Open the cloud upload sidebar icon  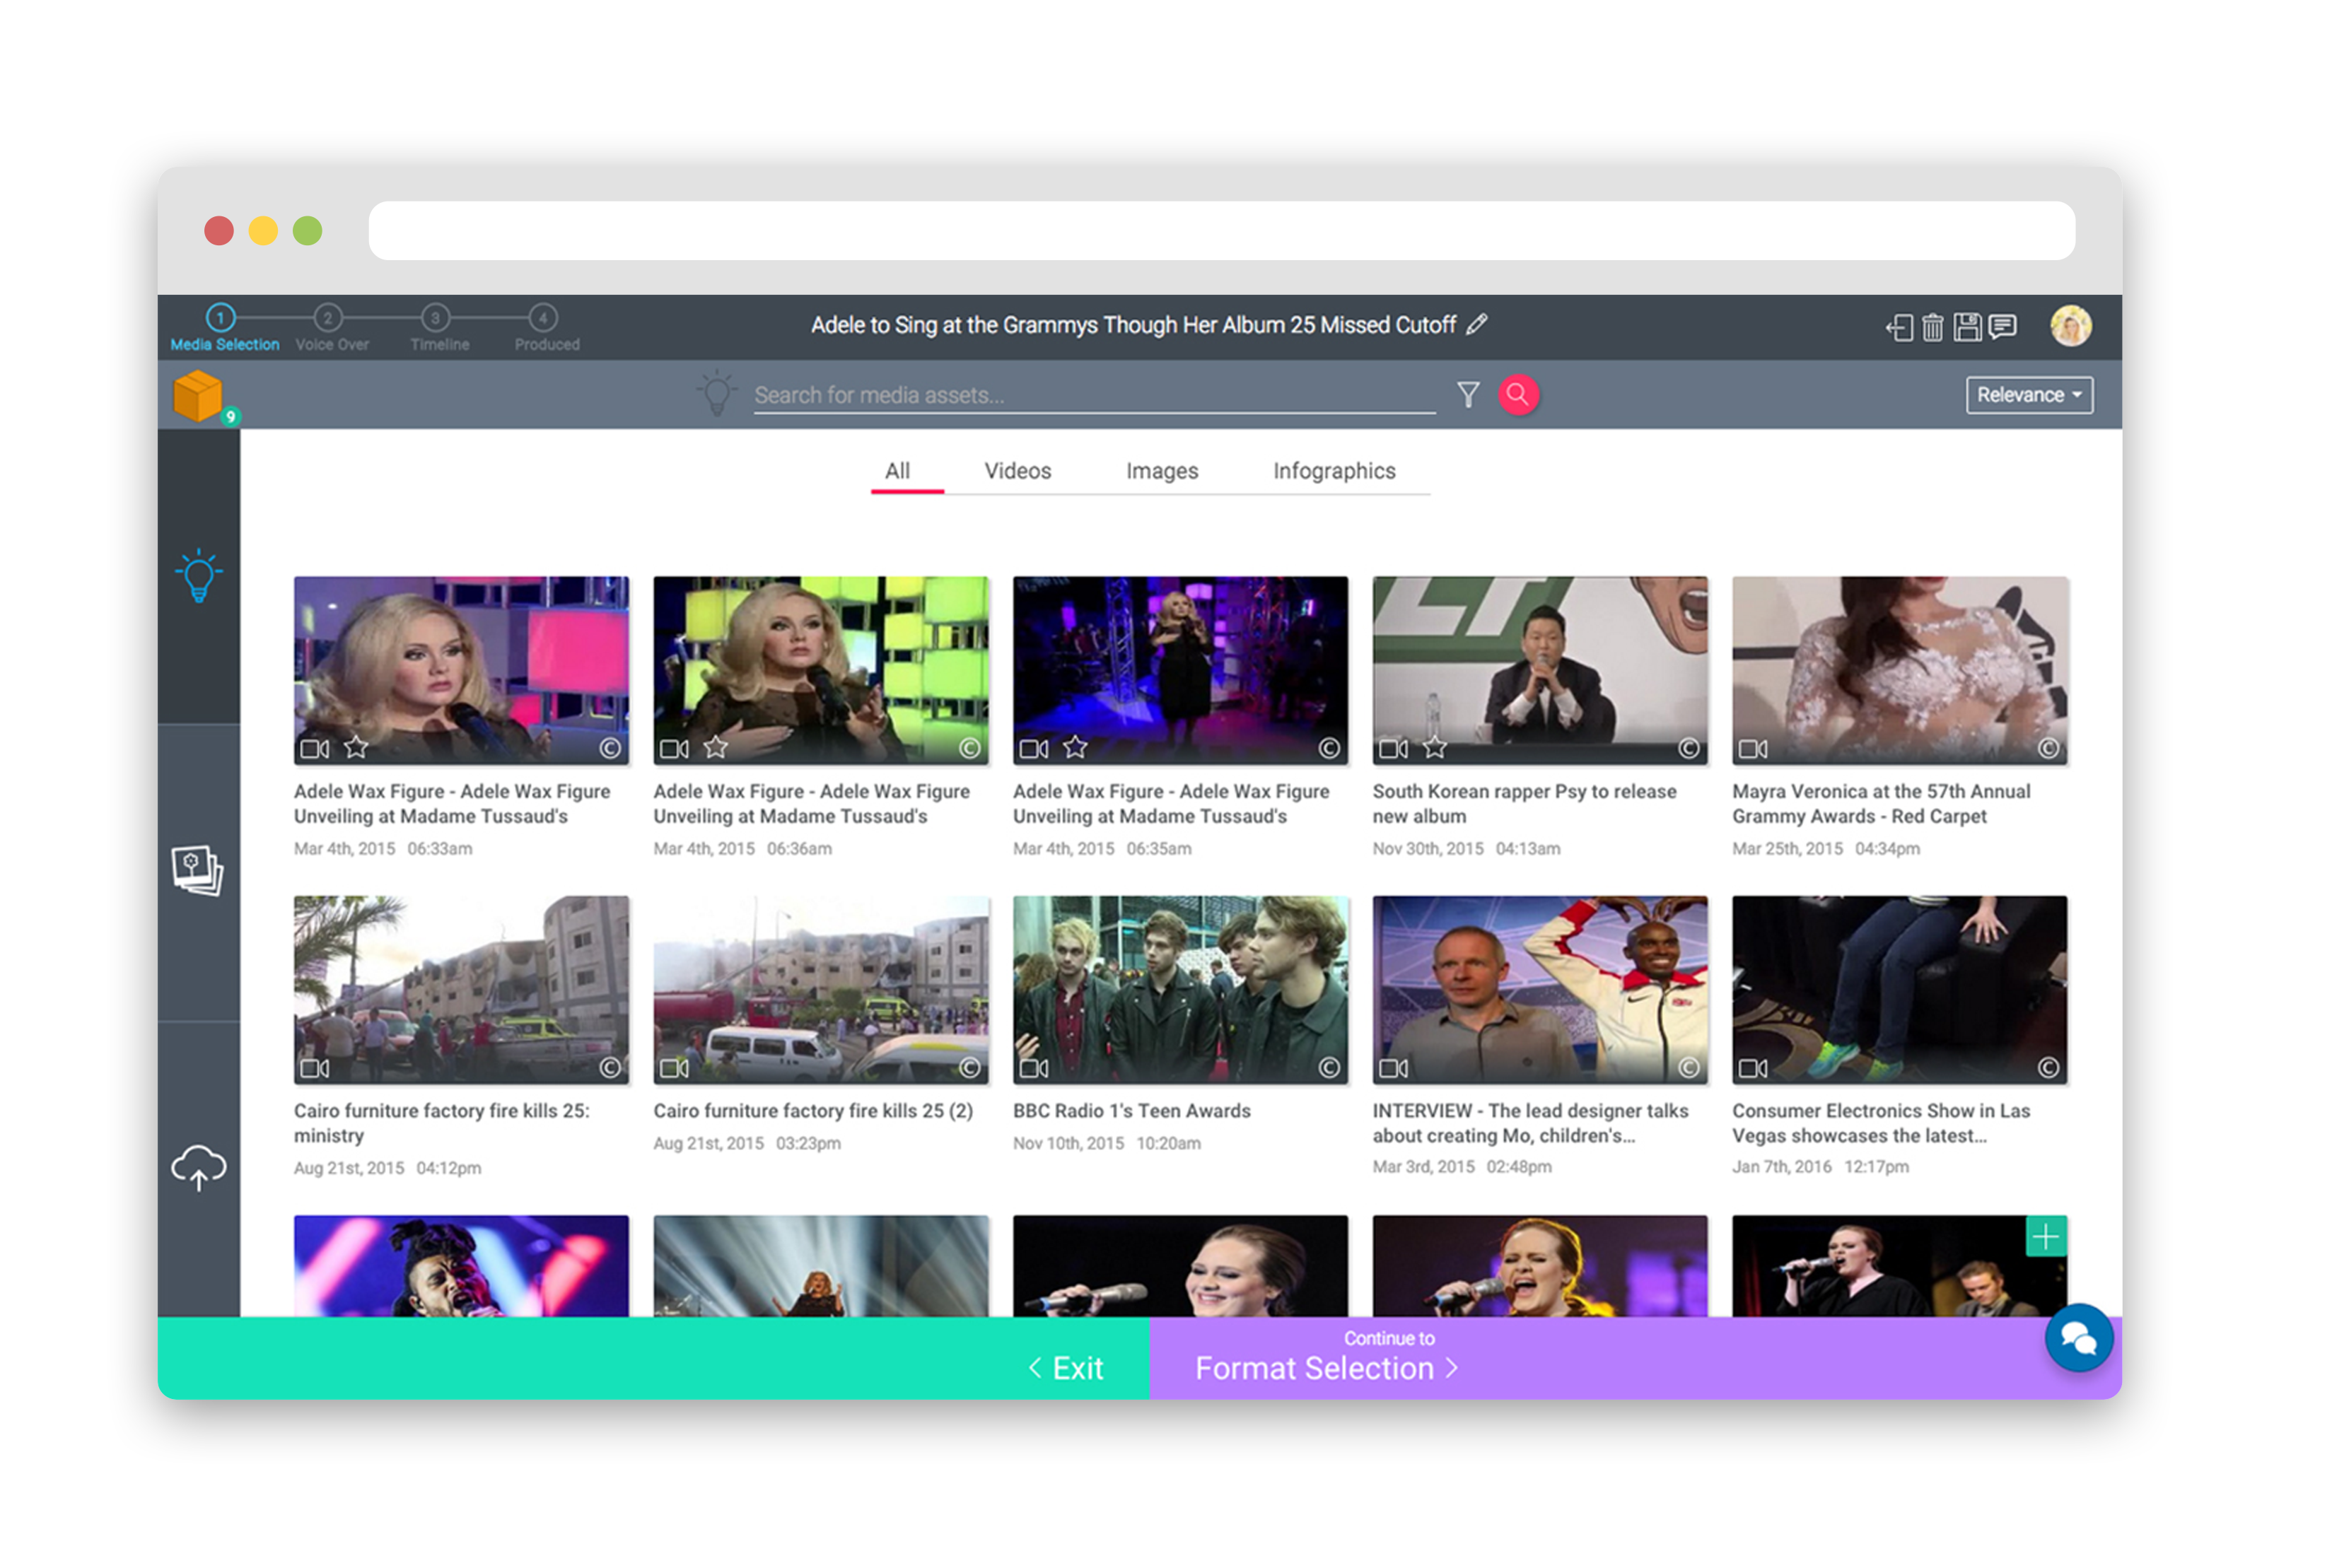coord(199,1167)
